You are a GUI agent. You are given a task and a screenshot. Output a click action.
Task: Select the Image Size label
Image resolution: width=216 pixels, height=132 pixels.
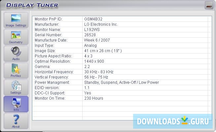[45, 51]
